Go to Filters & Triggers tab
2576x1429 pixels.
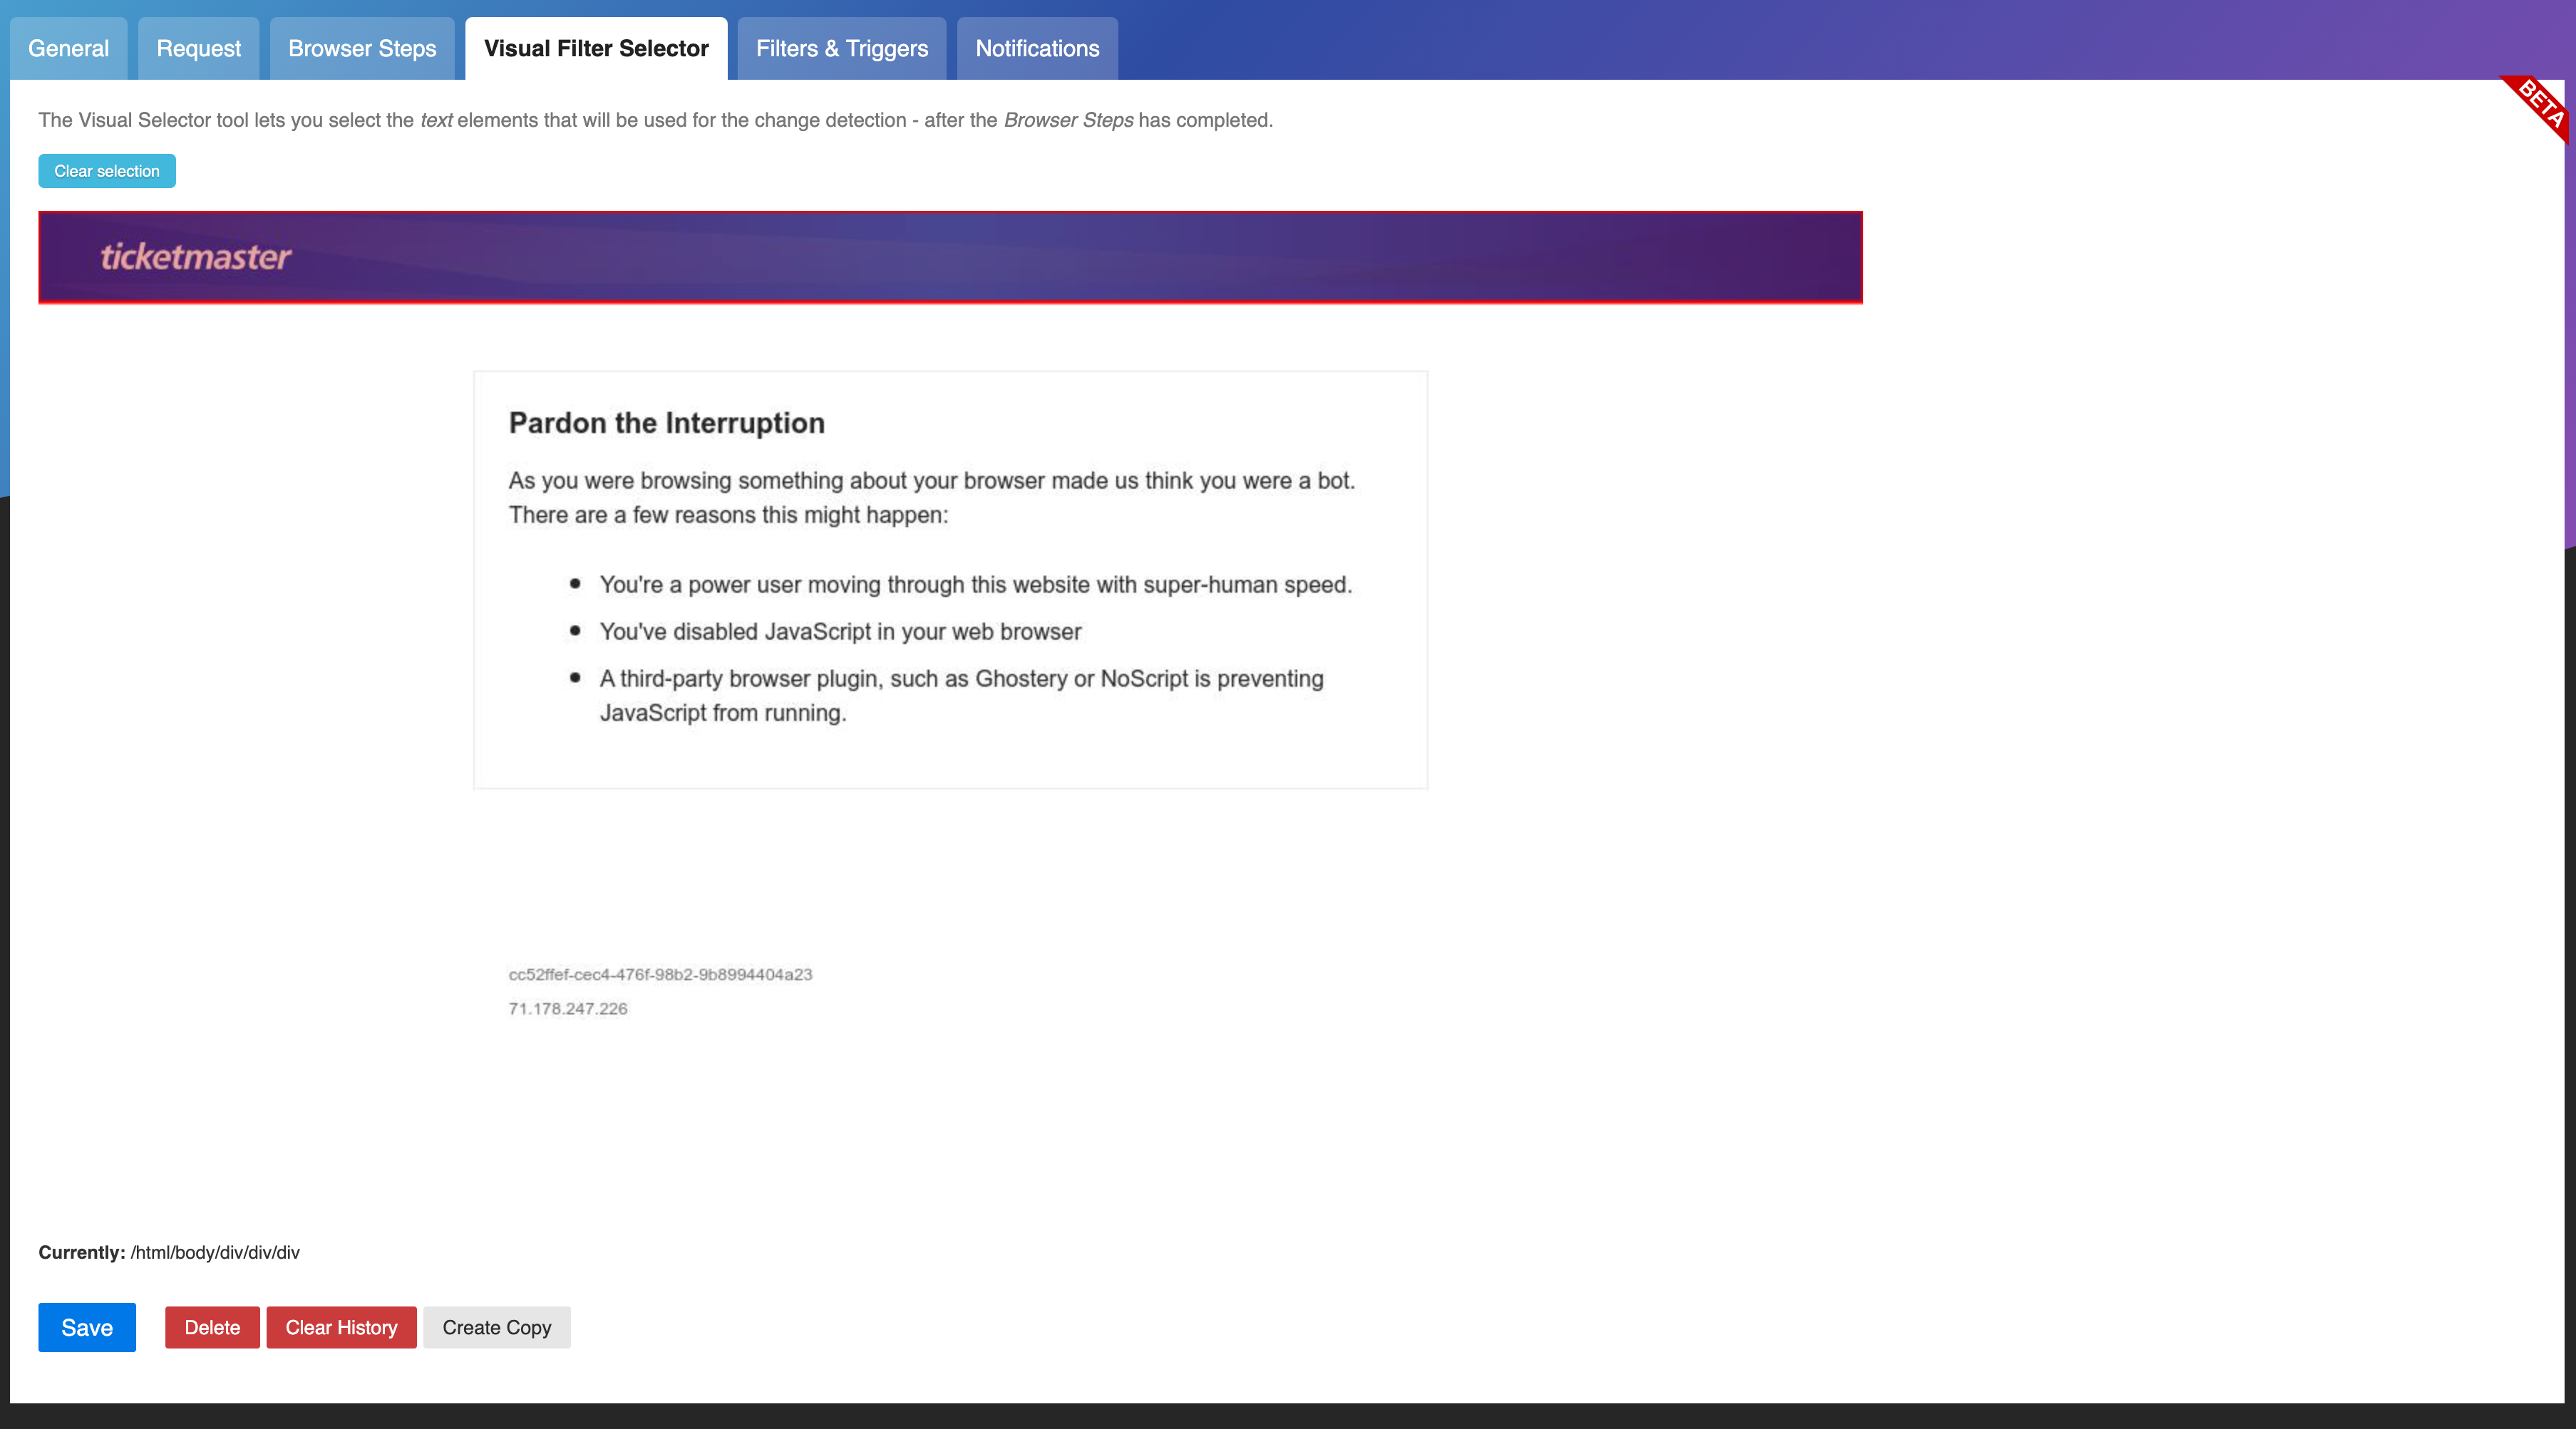(842, 48)
